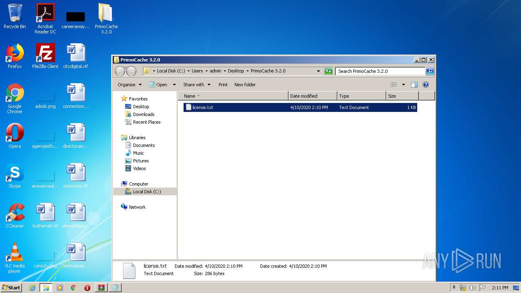
Task: Select Documents under Libraries
Action: tap(144, 145)
